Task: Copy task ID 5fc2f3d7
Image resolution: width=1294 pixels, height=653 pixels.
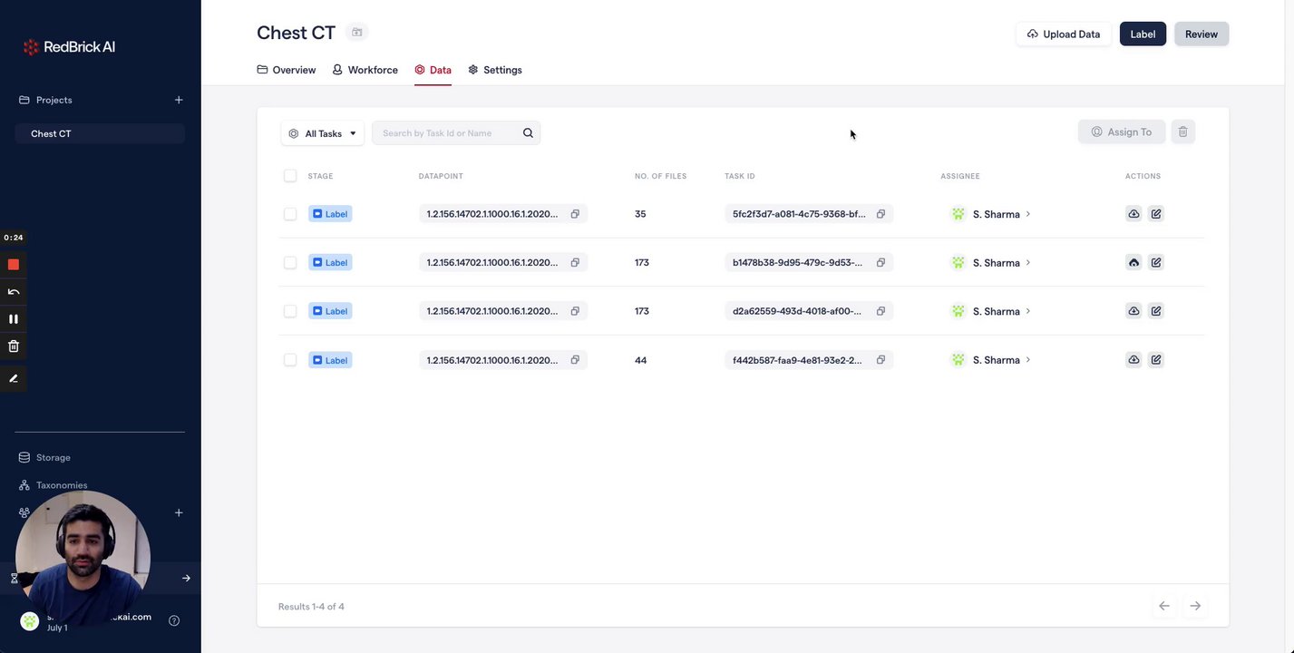Action: (881, 214)
